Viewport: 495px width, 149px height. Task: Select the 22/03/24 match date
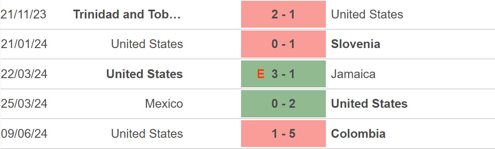tap(24, 74)
